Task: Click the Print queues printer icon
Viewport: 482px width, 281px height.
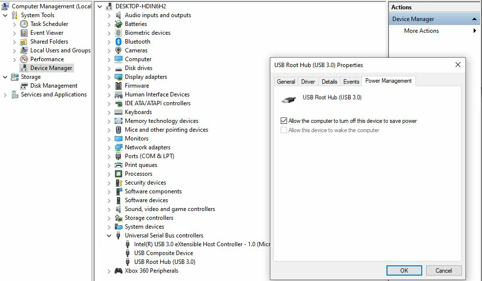Action: point(119,165)
